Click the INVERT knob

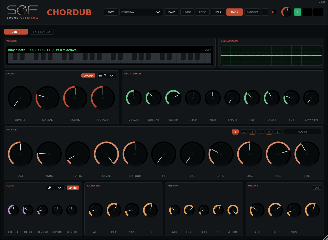[20, 98]
